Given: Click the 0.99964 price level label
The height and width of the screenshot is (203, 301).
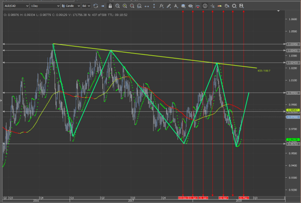Looking at the screenshot, I should pyautogui.click(x=293, y=93).
